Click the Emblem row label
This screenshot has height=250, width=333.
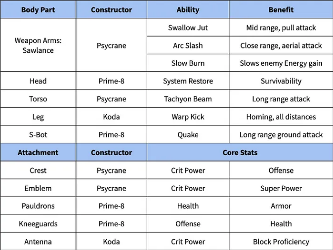tap(38, 188)
